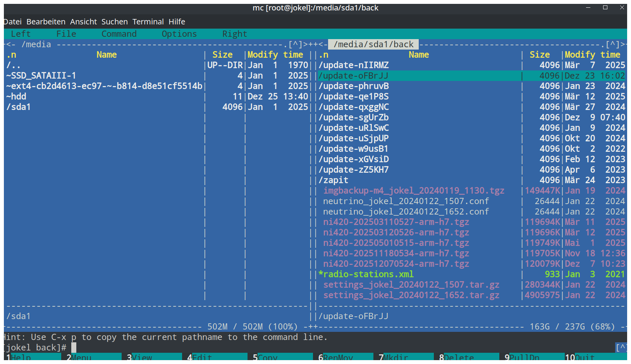Open the Command menu in mc
Image resolution: width=631 pixels, height=364 pixels.
[119, 34]
